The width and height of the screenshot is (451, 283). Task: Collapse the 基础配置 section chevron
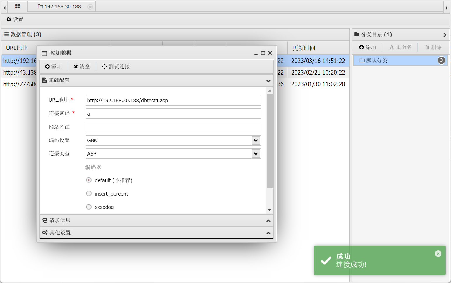coord(268,81)
